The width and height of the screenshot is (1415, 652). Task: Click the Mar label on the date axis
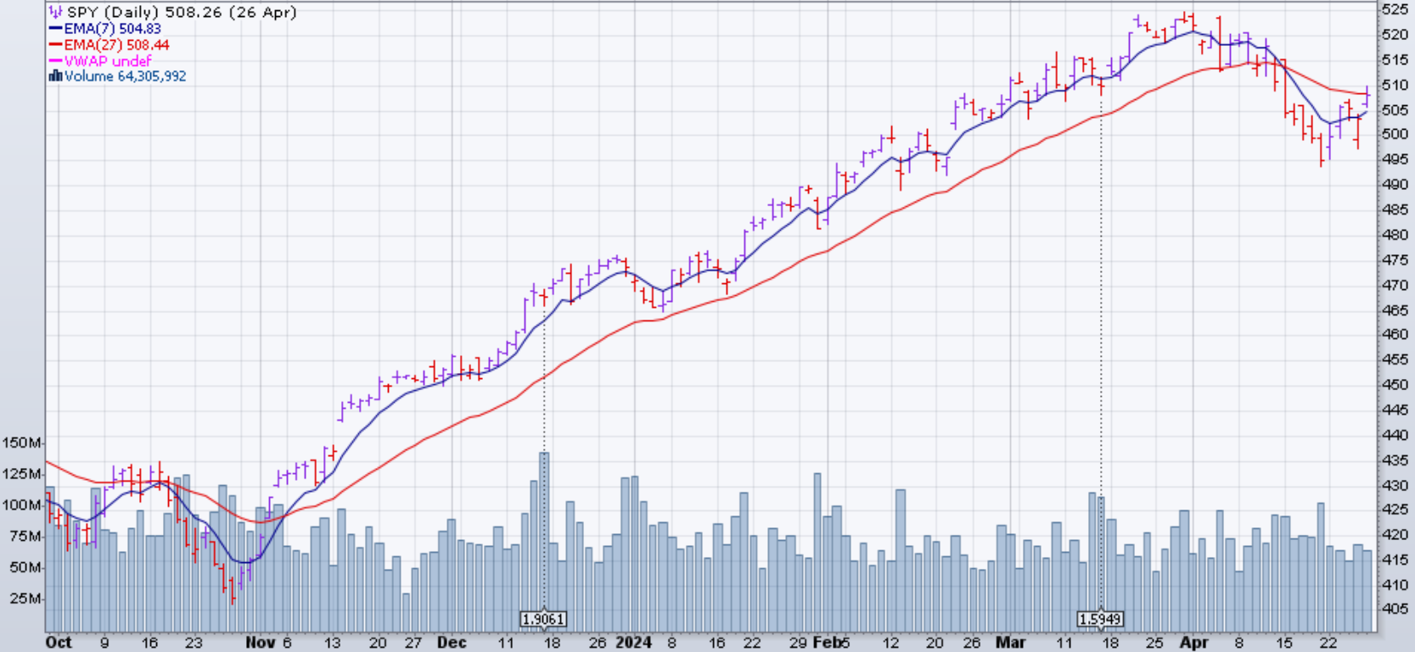(x=1011, y=643)
